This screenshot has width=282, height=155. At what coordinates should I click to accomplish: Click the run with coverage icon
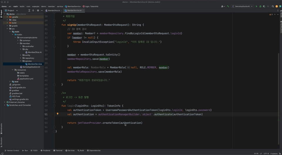coord(264,6)
